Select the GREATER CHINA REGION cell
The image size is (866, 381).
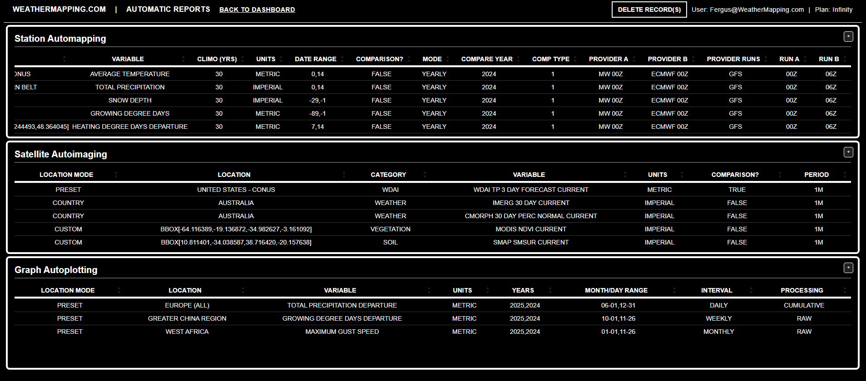[187, 318]
